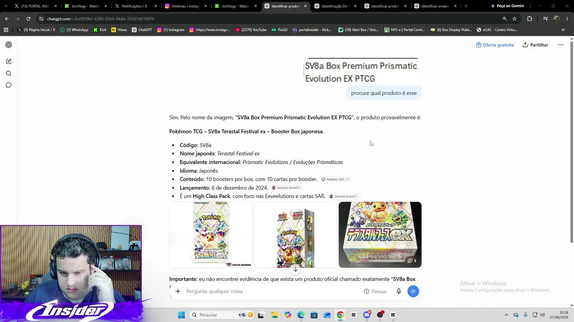Switch to the Identificação De tab
The height and width of the screenshot is (322, 574).
tap(336, 6)
